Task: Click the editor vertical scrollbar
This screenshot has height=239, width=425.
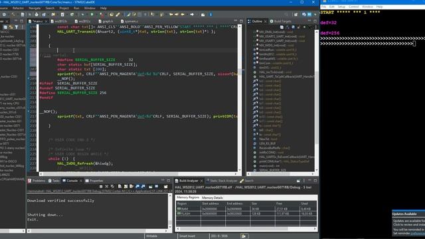Action: [240, 98]
